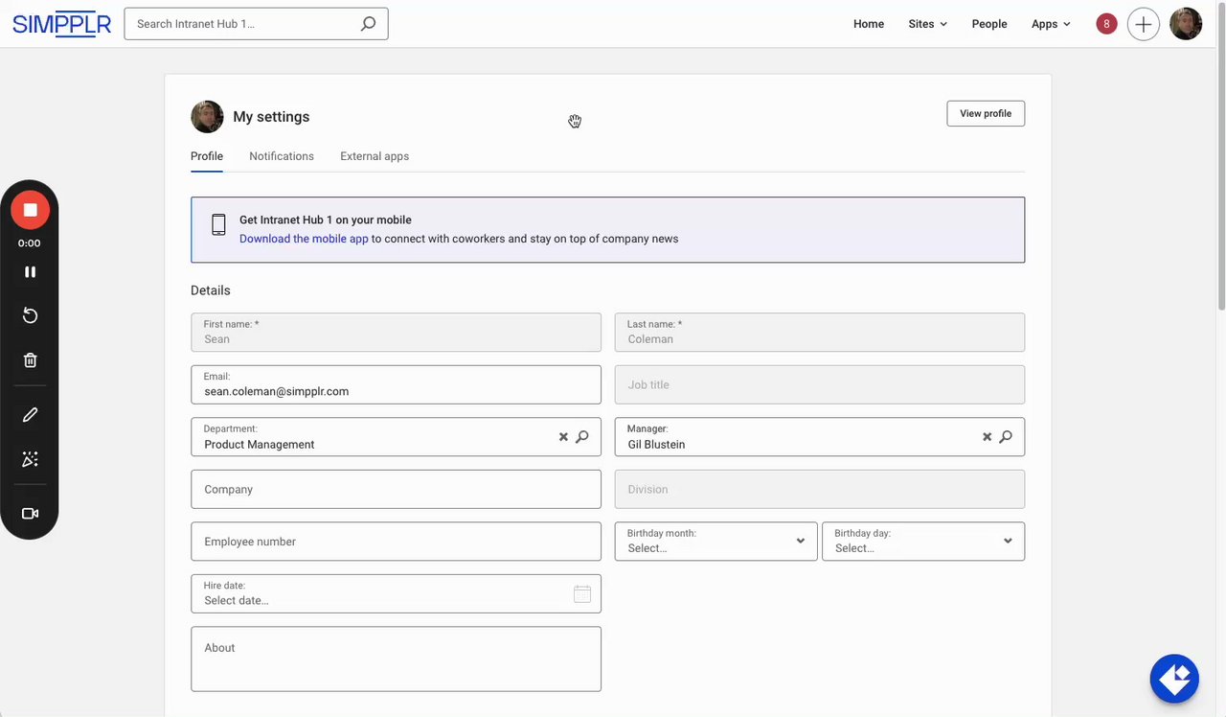The width and height of the screenshot is (1226, 717).
Task: Click the View profile button
Action: tap(985, 113)
